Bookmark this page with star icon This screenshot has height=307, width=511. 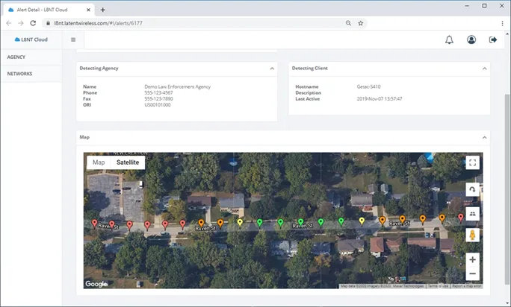(x=361, y=23)
